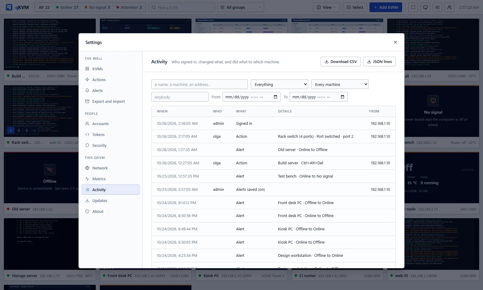Export activity as JSON lines

[x=379, y=61]
